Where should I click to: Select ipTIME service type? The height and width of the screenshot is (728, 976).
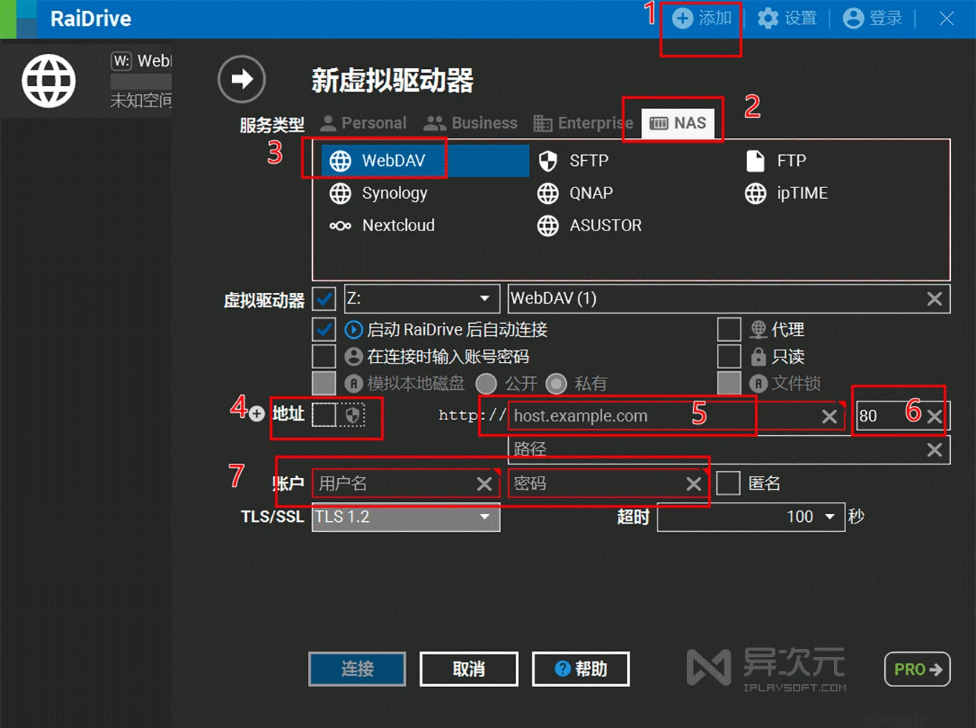[x=787, y=193]
